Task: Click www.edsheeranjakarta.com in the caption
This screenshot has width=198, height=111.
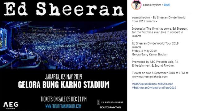Action: [x=150, y=77]
